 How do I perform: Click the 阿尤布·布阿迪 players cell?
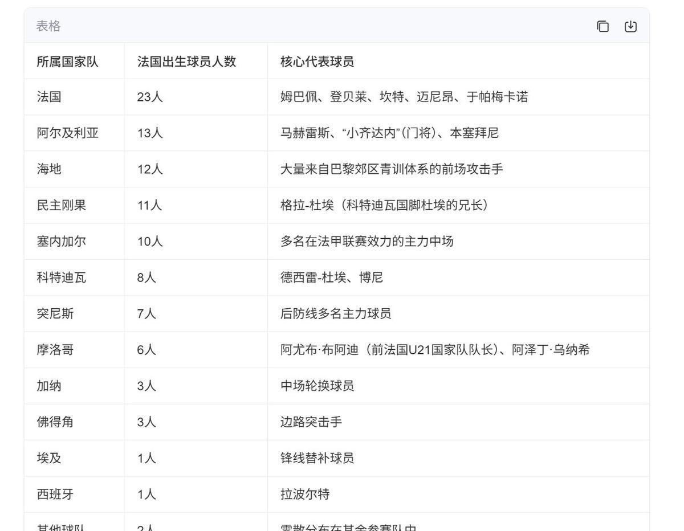tap(458, 350)
